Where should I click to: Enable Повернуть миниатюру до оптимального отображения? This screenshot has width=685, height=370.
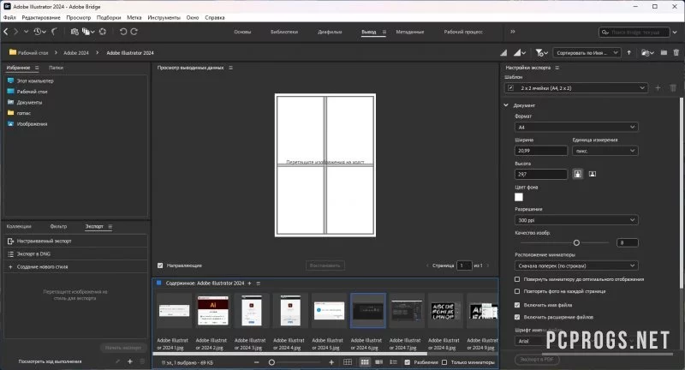point(517,279)
